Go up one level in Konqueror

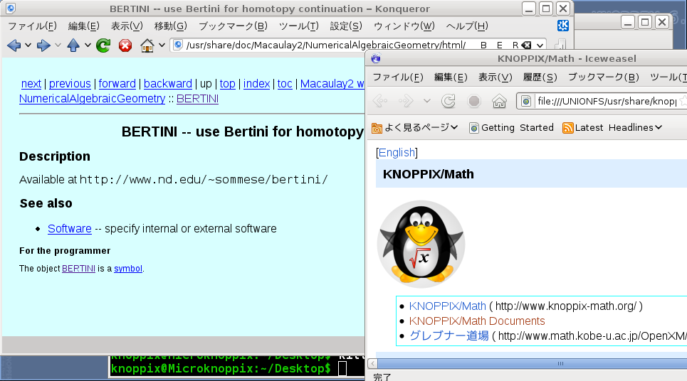(73, 45)
